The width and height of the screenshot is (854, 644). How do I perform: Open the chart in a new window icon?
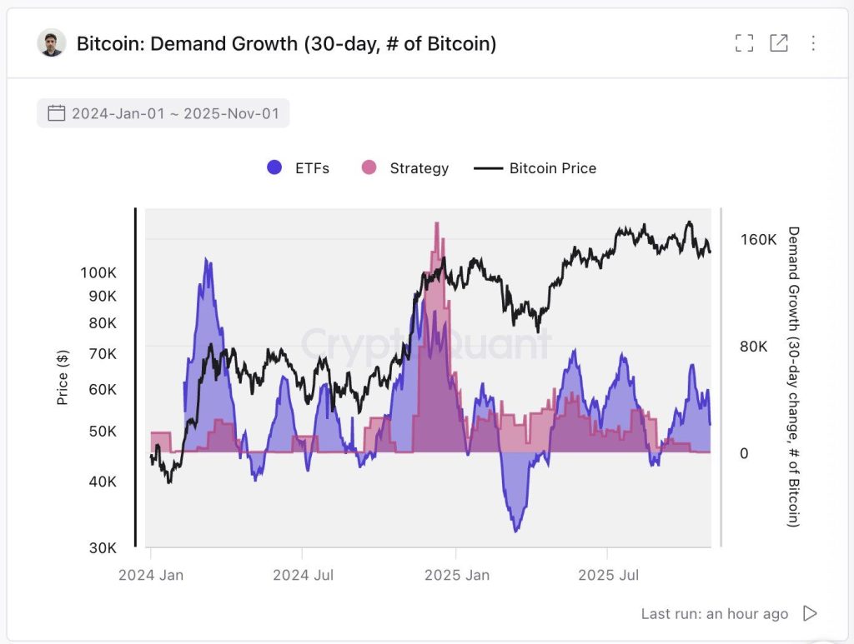[778, 42]
